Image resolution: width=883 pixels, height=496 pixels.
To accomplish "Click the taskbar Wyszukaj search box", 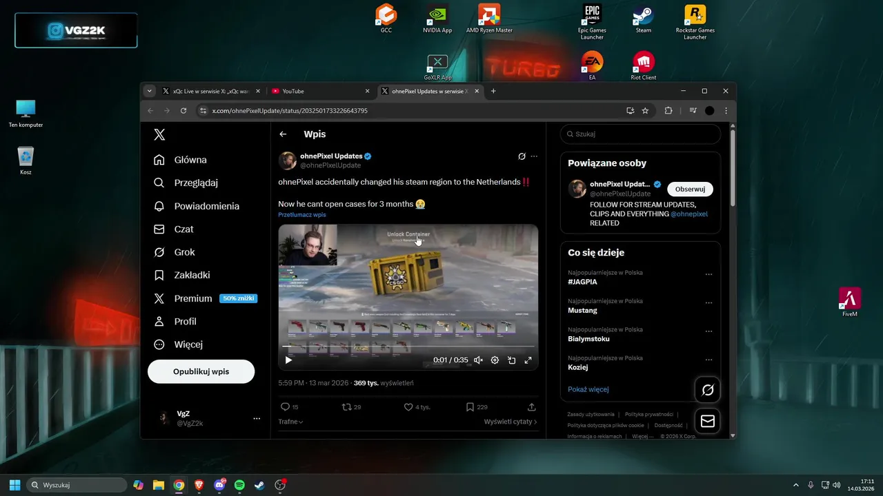I will [77, 485].
